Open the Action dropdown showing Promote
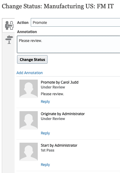This screenshot has width=120, height=173. 75,23
